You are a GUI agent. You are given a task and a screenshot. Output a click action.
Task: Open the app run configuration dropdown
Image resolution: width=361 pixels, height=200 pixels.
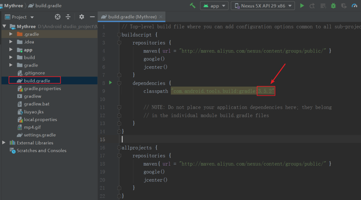pos(214,6)
